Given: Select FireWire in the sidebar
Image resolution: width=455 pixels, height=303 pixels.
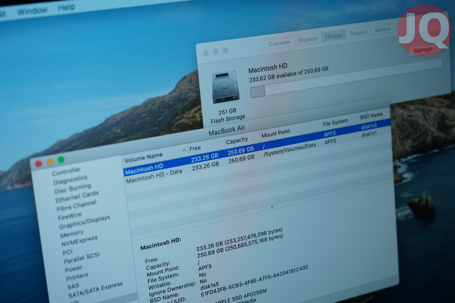Looking at the screenshot, I should 69,216.
